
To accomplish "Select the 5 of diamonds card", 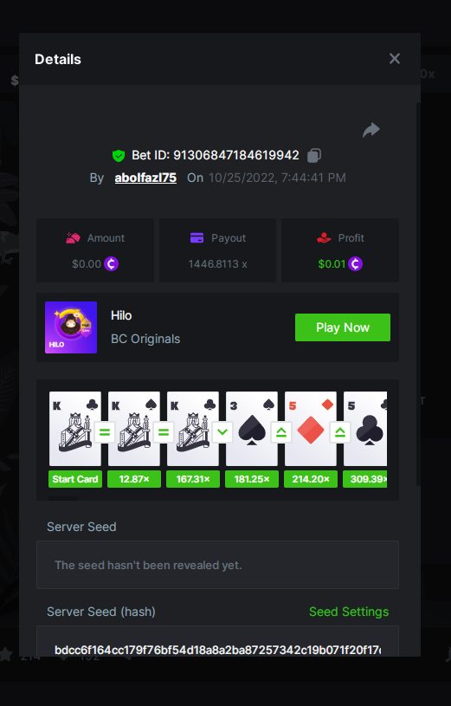I will click(x=311, y=429).
